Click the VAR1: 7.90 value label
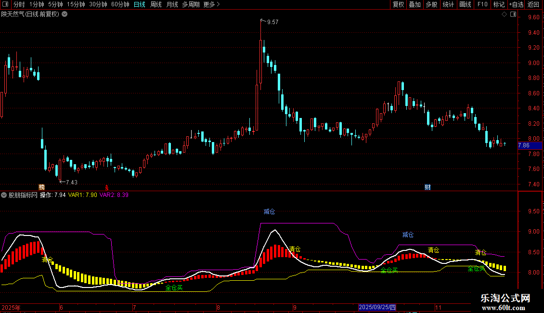The width and height of the screenshot is (544, 313). (83, 195)
